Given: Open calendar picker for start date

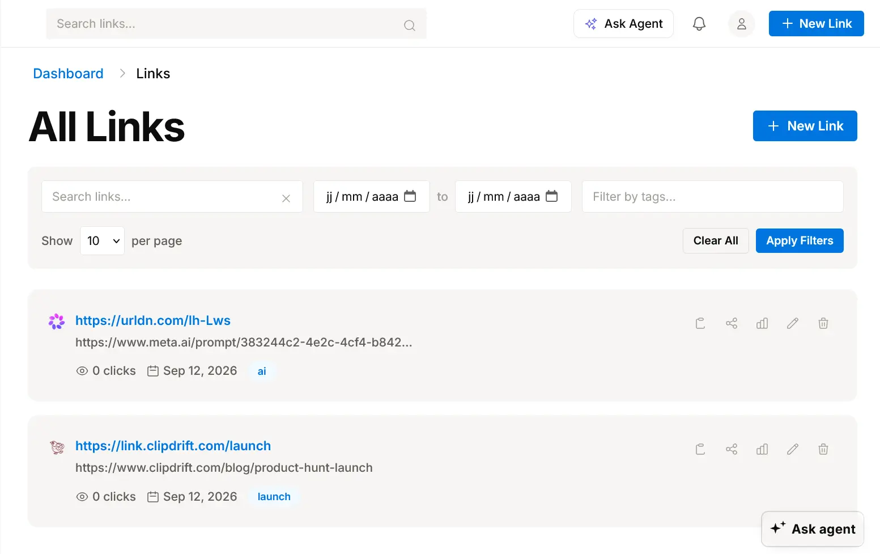Looking at the screenshot, I should point(410,196).
